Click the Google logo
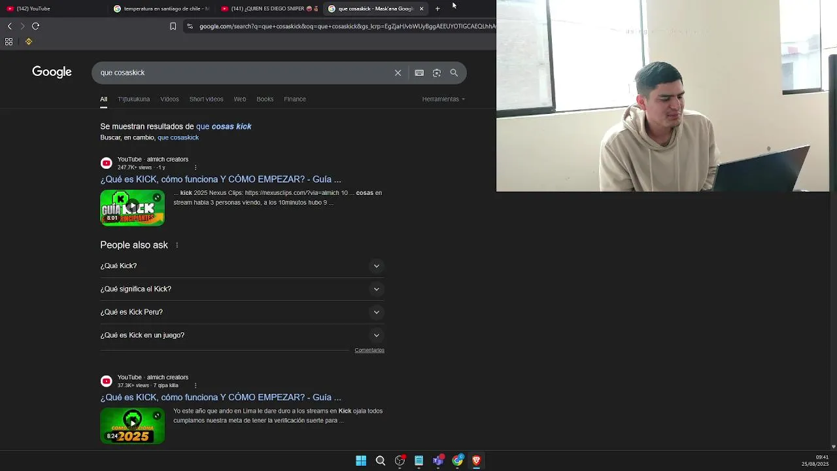The image size is (837, 471). pyautogui.click(x=52, y=72)
